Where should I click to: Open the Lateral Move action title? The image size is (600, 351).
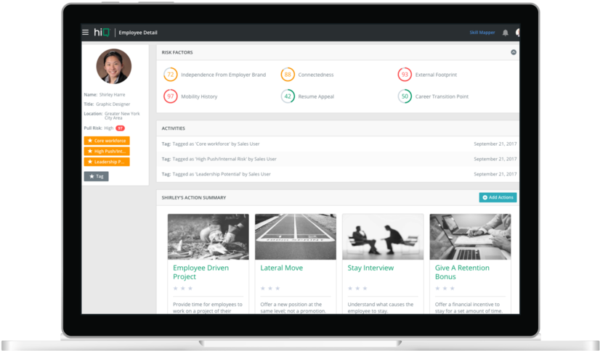click(x=281, y=268)
